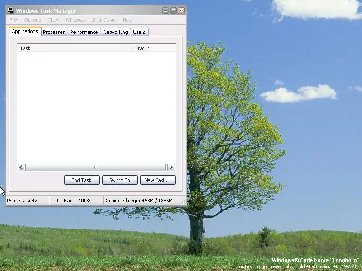Open the Windows menu
The height and width of the screenshot is (271, 362).
pyautogui.click(x=75, y=20)
